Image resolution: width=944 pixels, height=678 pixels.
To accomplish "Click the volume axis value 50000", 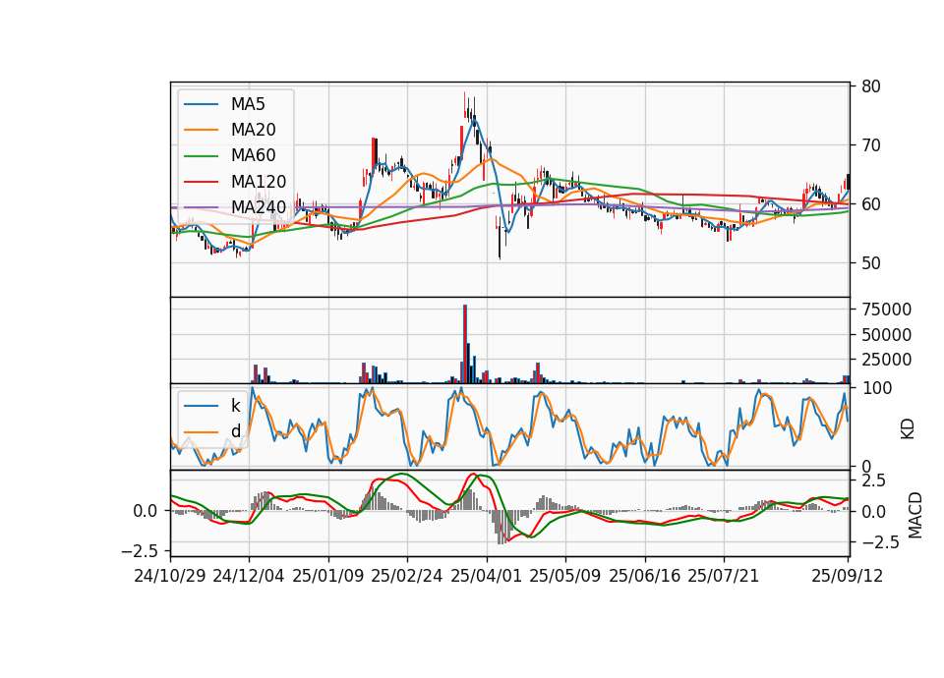I will click(x=886, y=335).
